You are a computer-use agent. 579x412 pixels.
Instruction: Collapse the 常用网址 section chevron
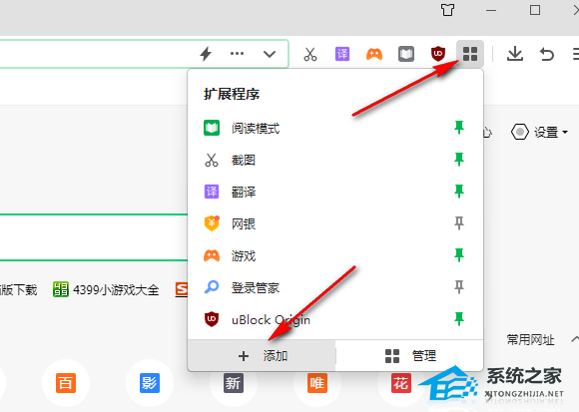click(575, 339)
